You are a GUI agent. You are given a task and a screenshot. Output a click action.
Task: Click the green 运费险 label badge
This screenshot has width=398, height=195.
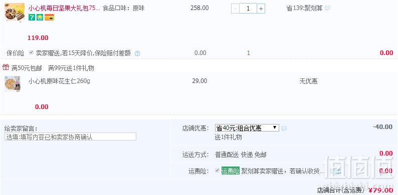coord(231,171)
